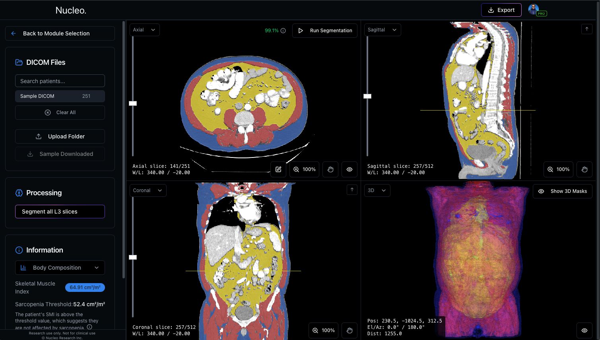The image size is (600, 340).
Task: Click the up arrow icon in Coronal panel
Action: tap(352, 190)
